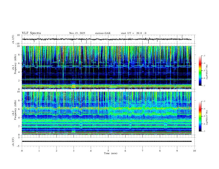Click time axis tick label "0"
219x169 pixels.
click(x=22, y=151)
